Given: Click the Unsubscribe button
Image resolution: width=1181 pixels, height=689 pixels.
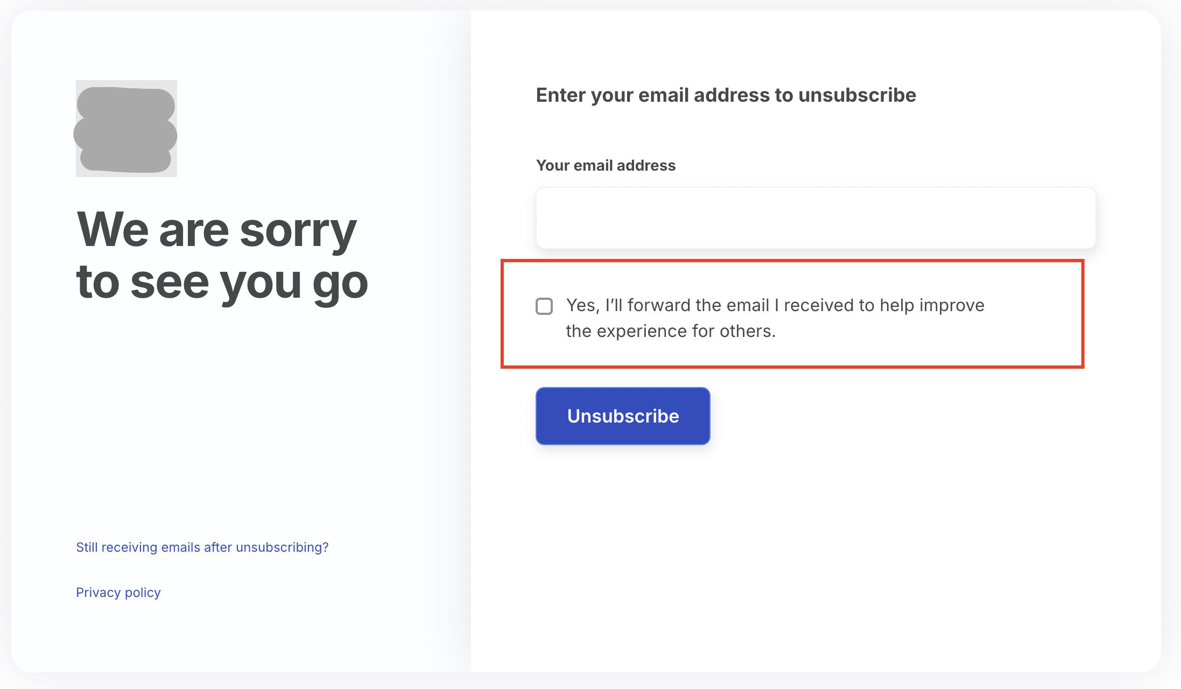Looking at the screenshot, I should 623,416.
